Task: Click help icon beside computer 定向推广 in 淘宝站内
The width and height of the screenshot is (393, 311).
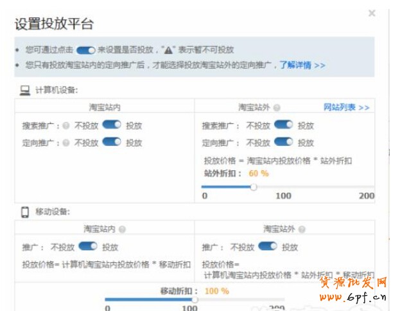Action: 65,143
